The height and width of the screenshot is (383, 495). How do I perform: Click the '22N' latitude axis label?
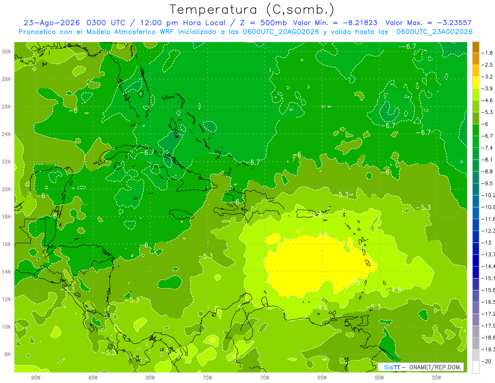7,162
